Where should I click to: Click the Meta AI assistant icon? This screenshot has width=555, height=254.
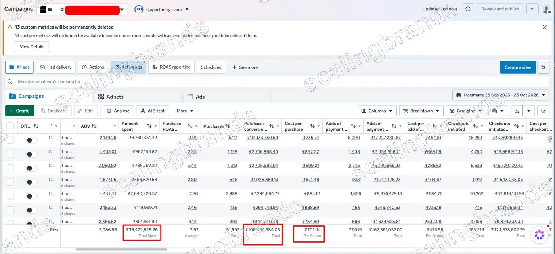tap(540, 235)
